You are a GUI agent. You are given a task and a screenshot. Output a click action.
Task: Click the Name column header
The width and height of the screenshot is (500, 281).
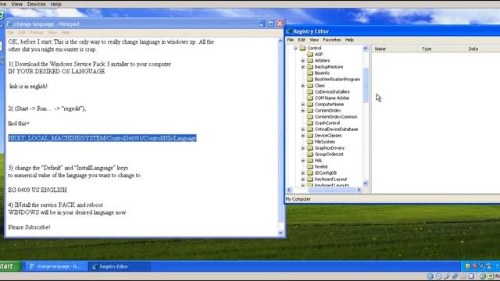point(395,48)
